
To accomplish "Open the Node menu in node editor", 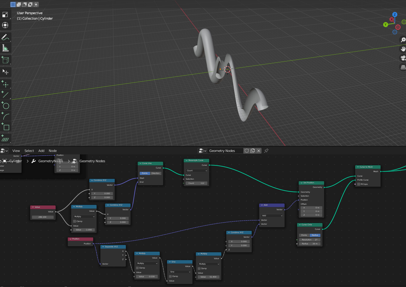I will [53, 151].
